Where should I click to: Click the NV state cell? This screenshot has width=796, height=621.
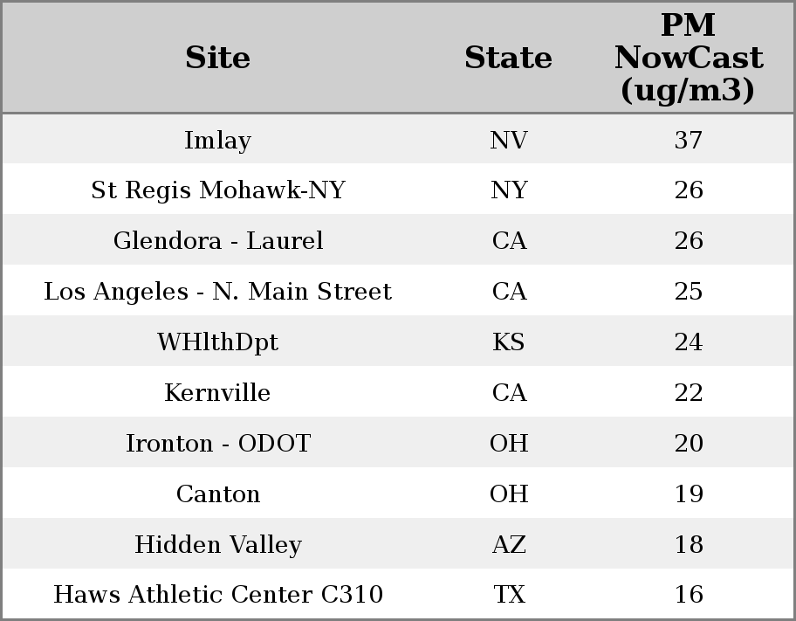[x=508, y=140]
